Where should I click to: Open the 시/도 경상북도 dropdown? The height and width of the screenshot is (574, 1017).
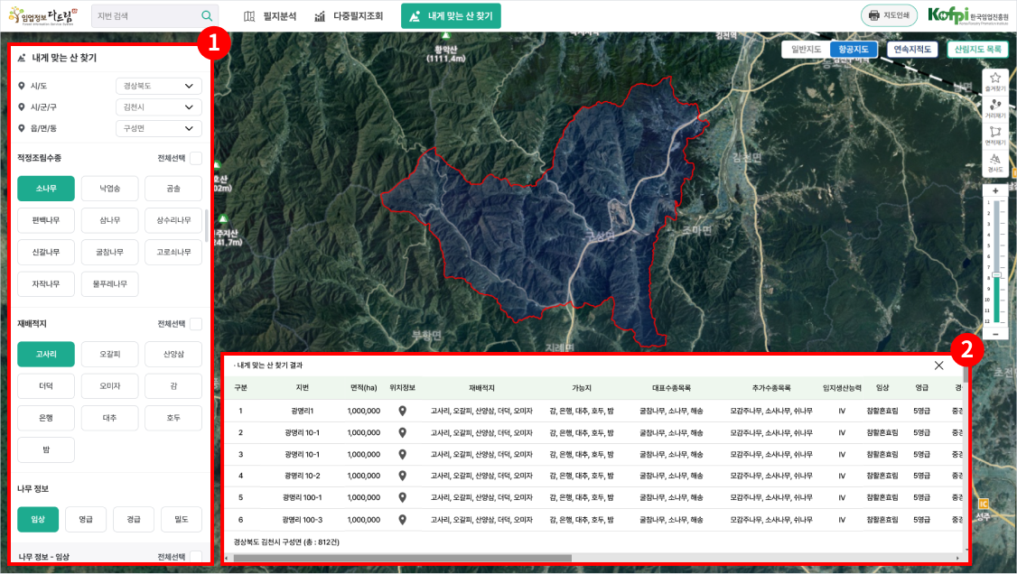(159, 86)
